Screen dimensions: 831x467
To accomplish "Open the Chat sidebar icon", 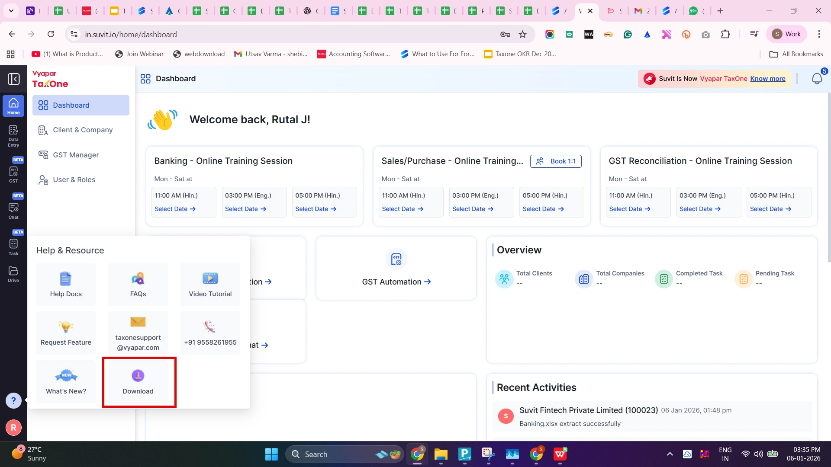I will coord(13,210).
